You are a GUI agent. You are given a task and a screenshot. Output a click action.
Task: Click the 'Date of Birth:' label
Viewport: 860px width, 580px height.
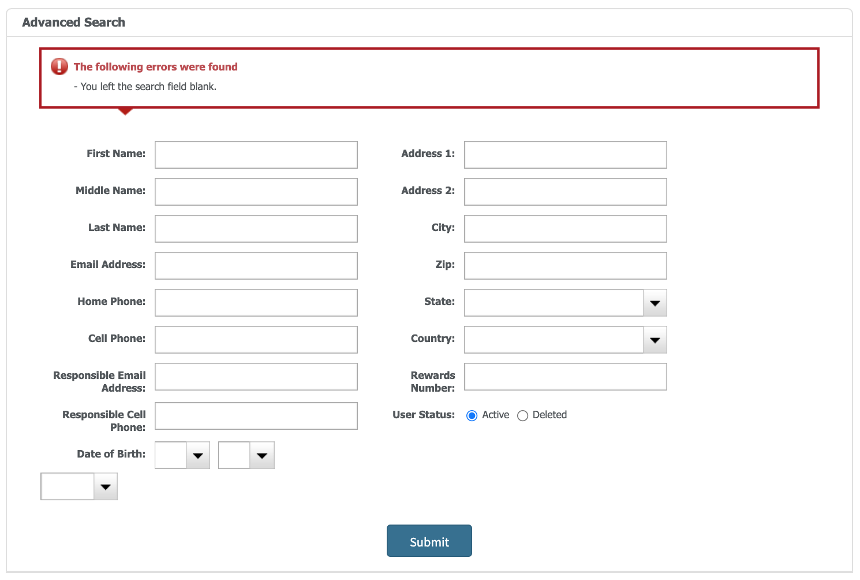click(x=111, y=454)
